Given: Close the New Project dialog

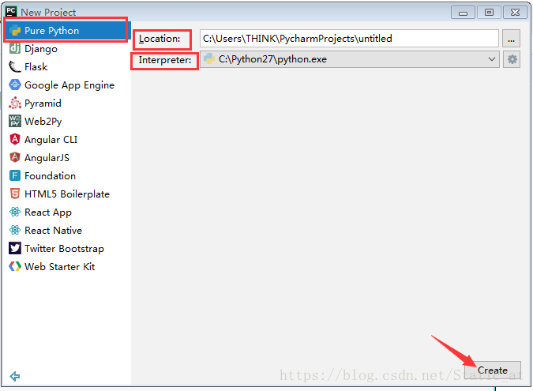Looking at the screenshot, I should [515, 13].
